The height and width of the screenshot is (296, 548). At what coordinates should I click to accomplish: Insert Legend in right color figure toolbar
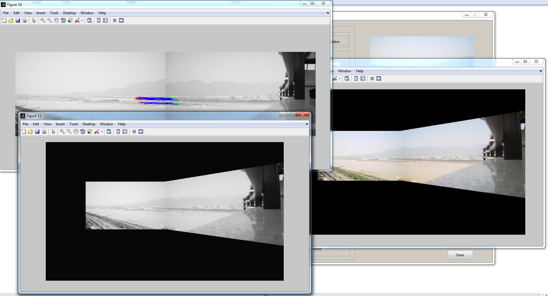click(x=363, y=78)
